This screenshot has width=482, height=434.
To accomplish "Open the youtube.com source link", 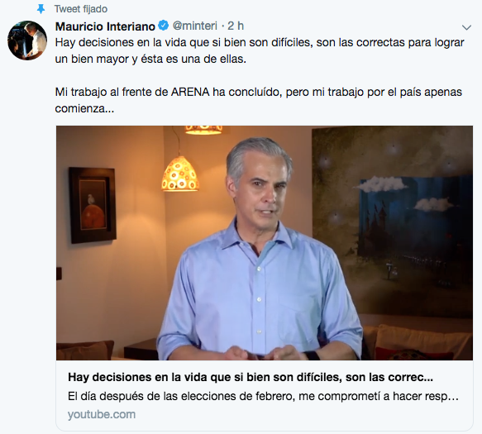I will (102, 415).
